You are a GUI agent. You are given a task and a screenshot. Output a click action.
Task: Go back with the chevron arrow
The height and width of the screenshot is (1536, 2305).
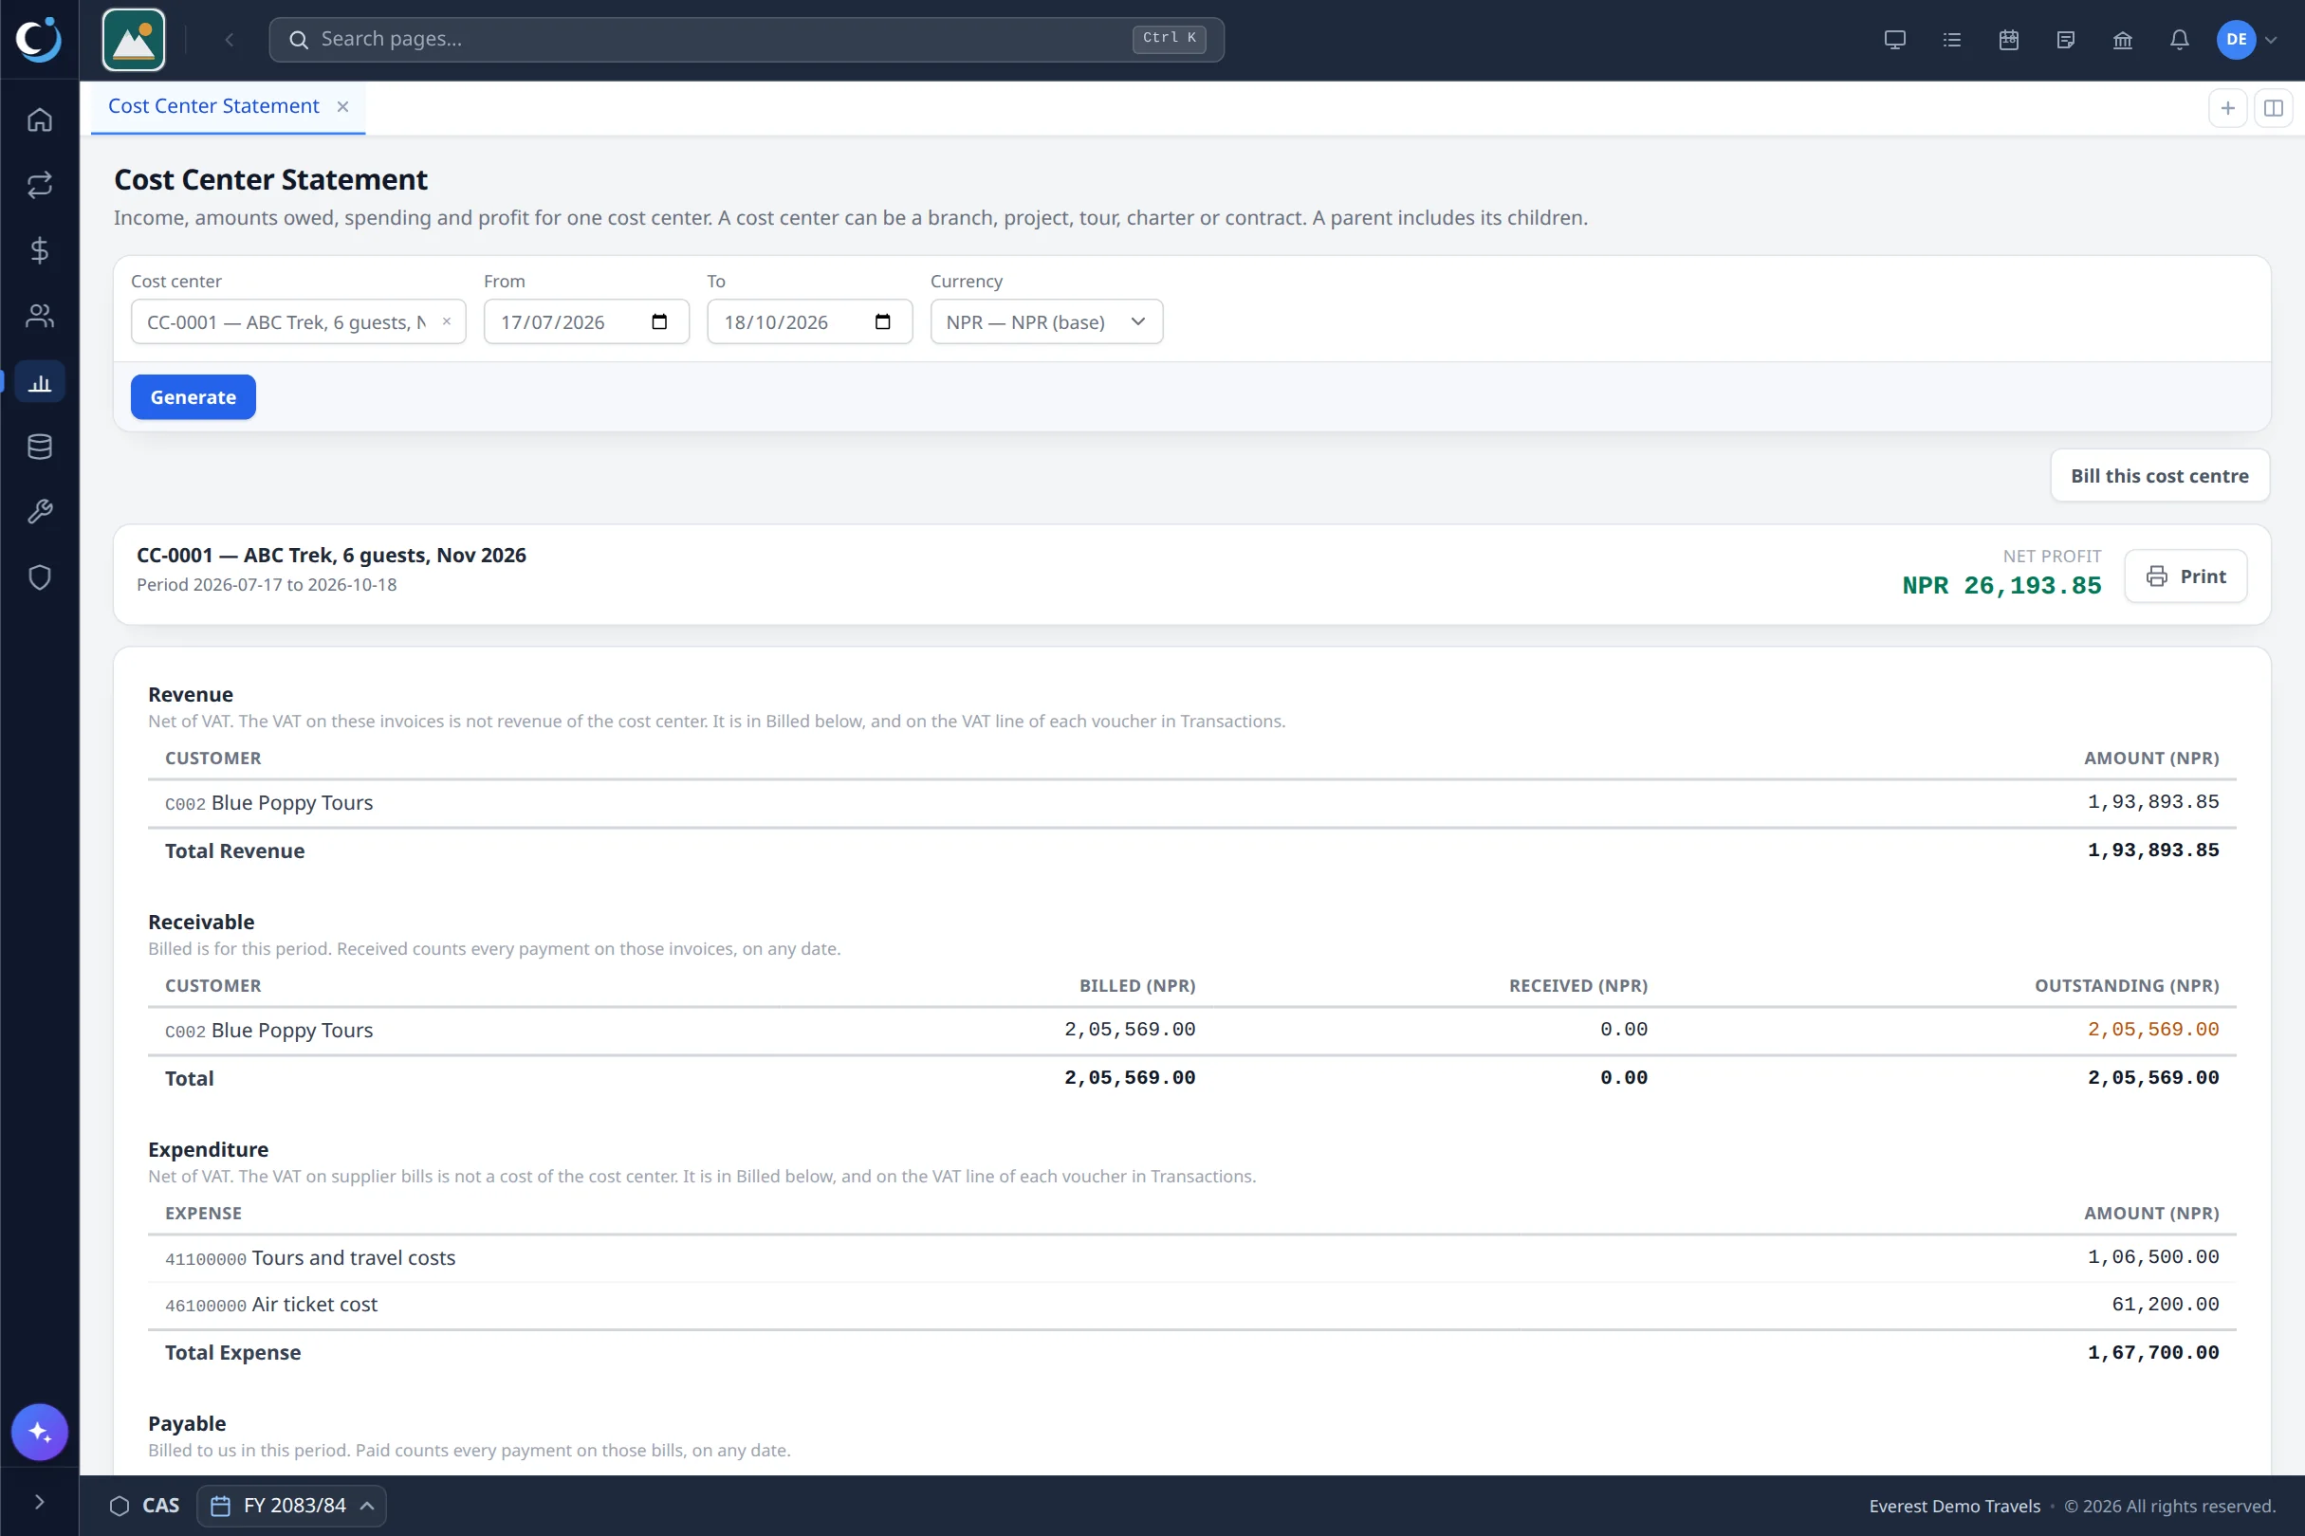[230, 39]
